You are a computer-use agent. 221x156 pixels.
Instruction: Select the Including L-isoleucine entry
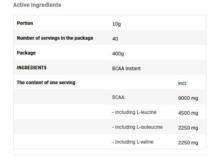(x=137, y=127)
